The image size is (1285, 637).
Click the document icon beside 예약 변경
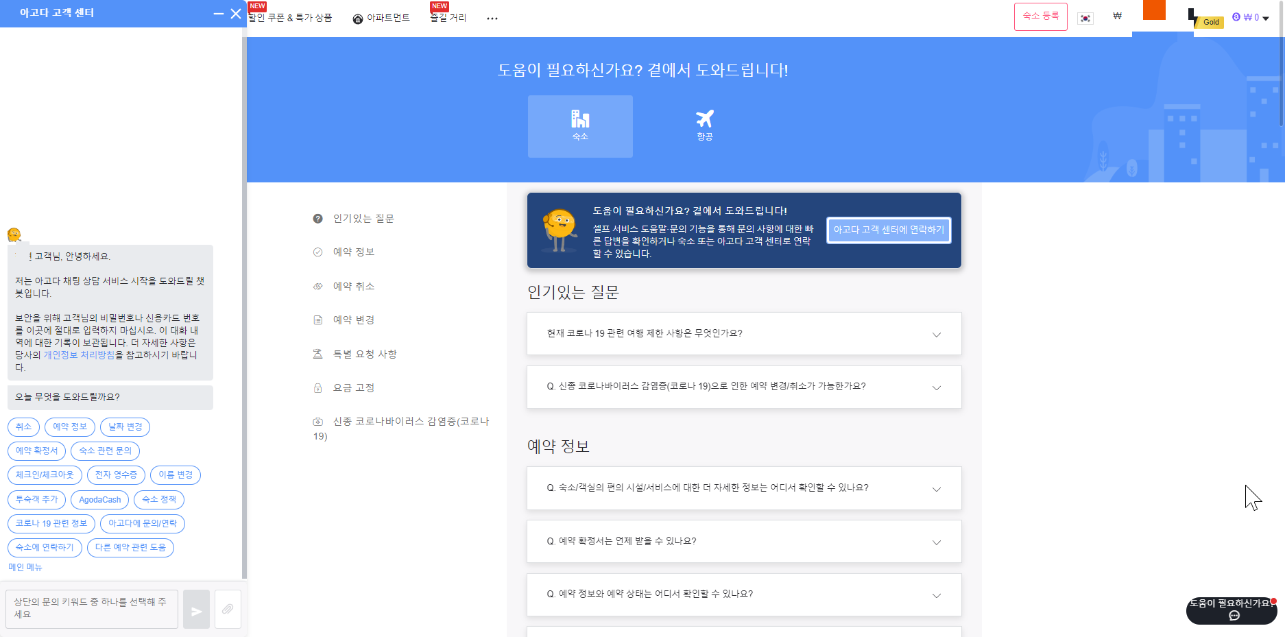[317, 320]
